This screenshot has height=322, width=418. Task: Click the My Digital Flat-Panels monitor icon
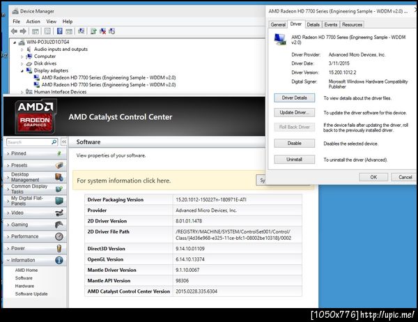point(59,201)
